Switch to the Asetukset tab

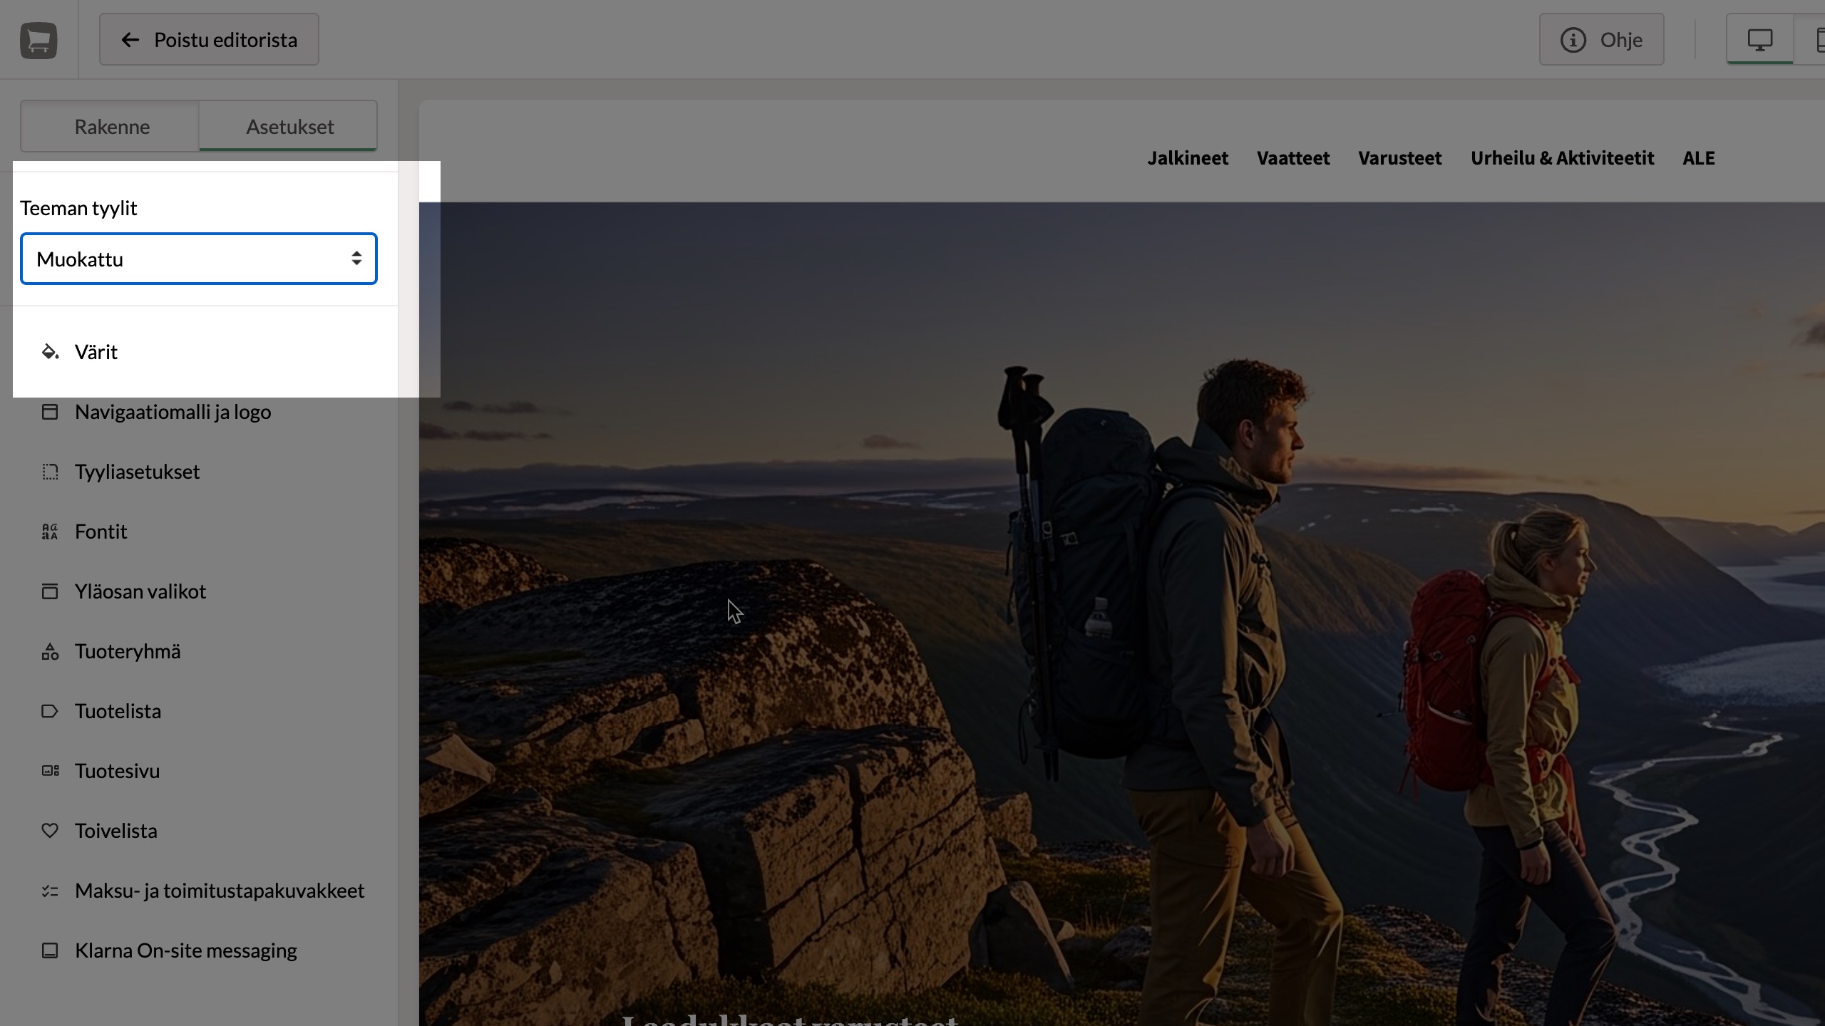[289, 127]
